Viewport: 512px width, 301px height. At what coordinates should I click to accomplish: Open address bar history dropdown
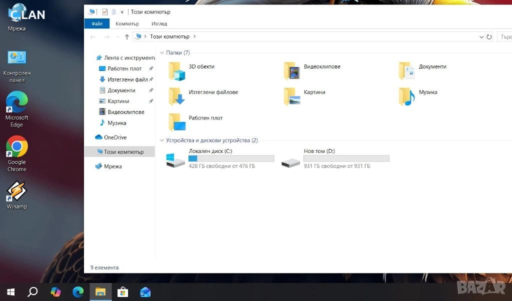[x=481, y=37]
